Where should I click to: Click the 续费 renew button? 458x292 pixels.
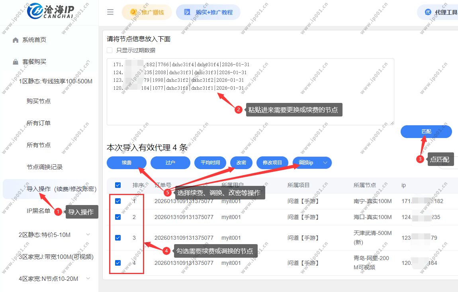click(127, 163)
